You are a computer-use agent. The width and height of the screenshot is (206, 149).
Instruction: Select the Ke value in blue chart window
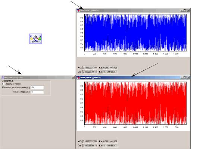pyautogui.click(x=110, y=72)
